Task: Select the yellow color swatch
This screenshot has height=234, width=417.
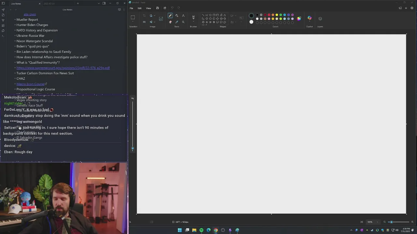Action: pos(277,15)
